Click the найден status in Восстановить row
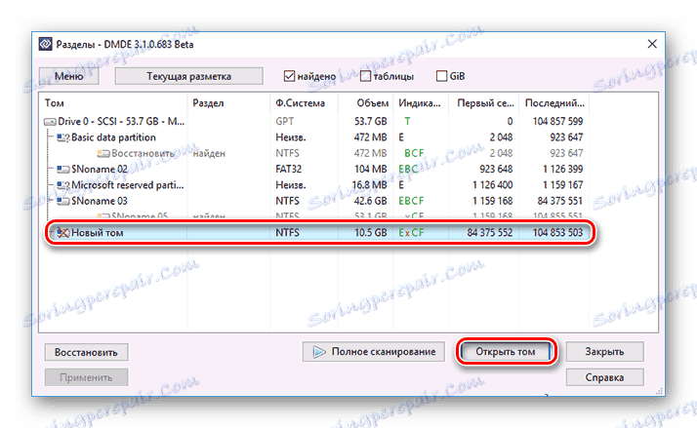Screen dimensions: 697x428 coord(209,154)
